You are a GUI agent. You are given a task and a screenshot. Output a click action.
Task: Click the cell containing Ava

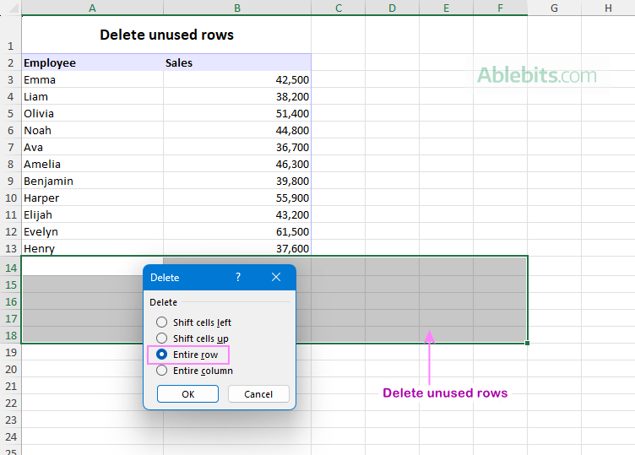(x=92, y=147)
